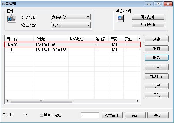Sort by the 开通 column header
Viewport: 174px width, 123px height.
(130, 39)
